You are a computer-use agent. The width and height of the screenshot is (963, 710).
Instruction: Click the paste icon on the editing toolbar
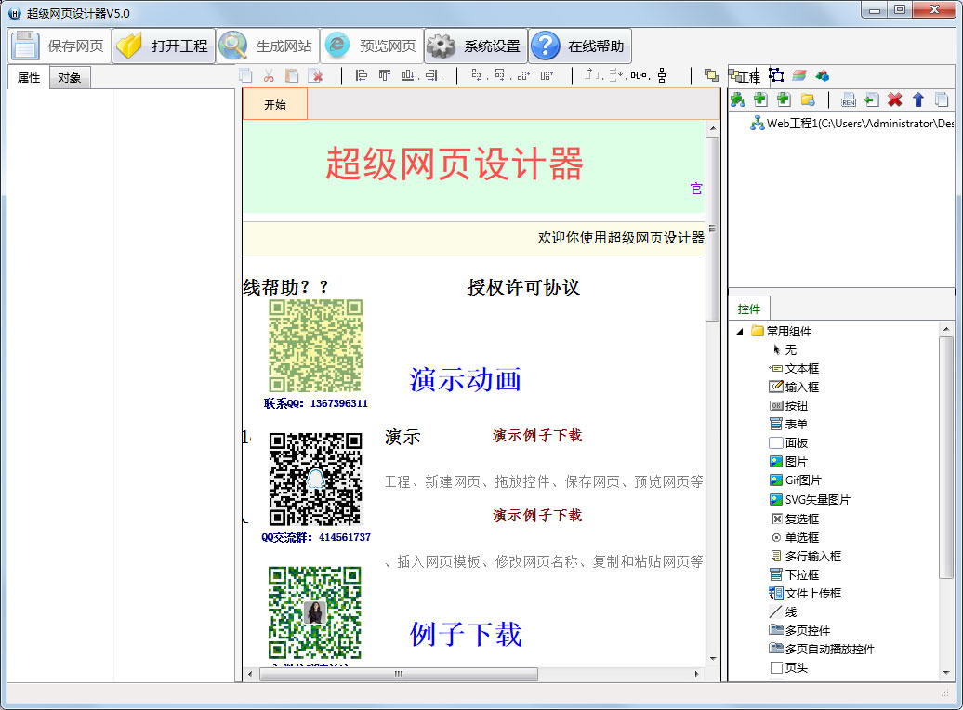point(294,77)
